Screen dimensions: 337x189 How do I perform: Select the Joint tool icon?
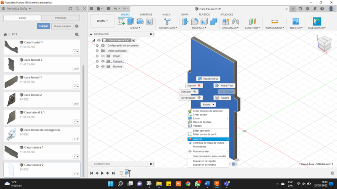pos(235,22)
